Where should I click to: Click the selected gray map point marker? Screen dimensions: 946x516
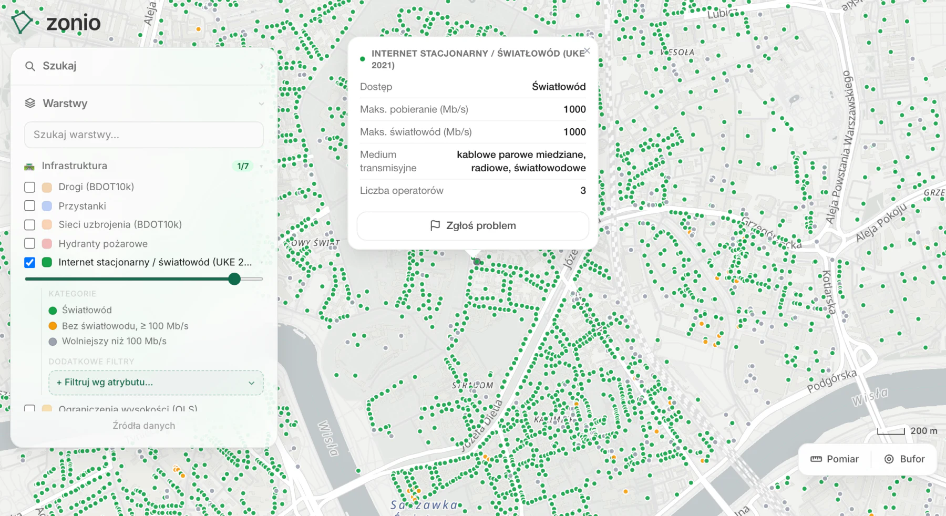477,261
